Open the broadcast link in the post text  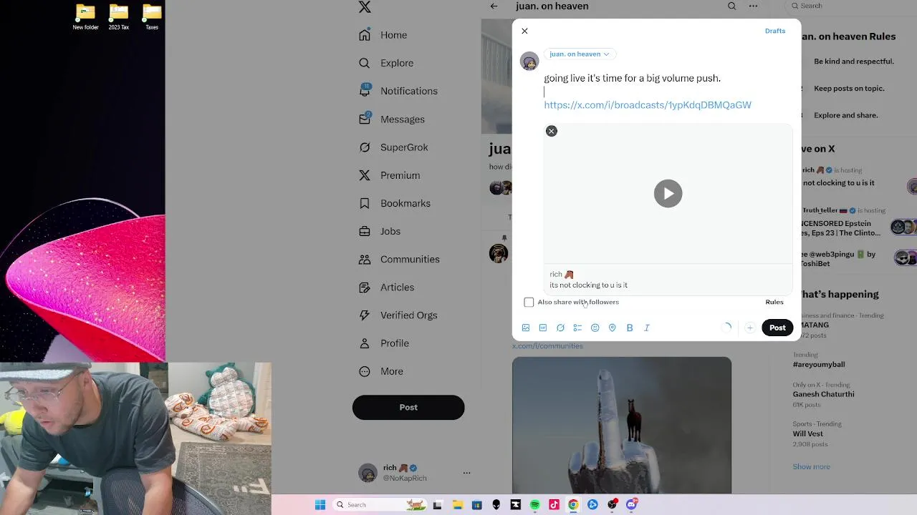(648, 105)
